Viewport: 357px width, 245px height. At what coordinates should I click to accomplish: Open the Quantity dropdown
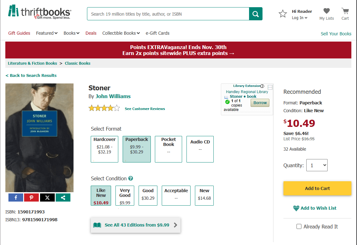317,165
